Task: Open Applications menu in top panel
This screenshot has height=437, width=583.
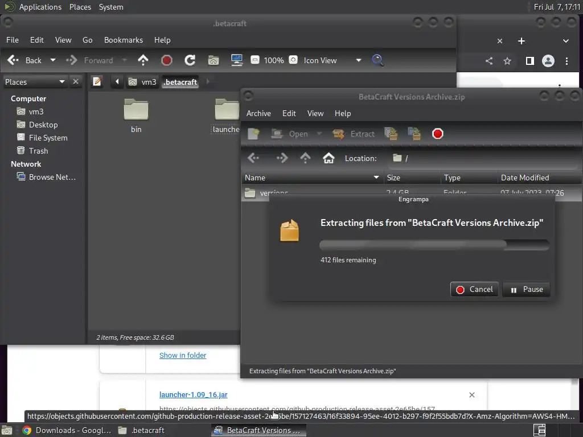Action: (40, 7)
